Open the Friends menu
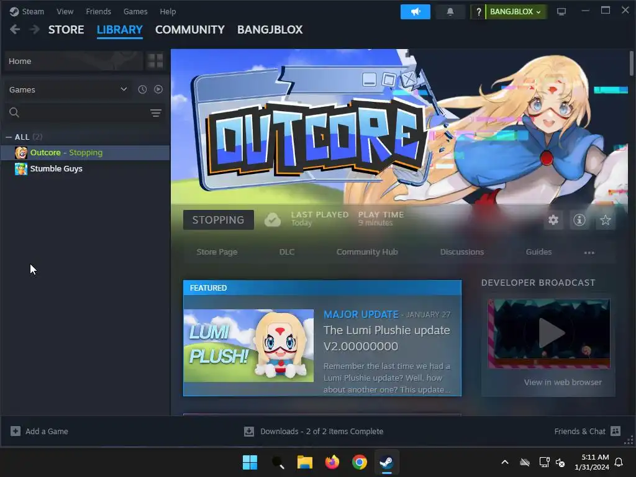The image size is (636, 477). click(99, 11)
